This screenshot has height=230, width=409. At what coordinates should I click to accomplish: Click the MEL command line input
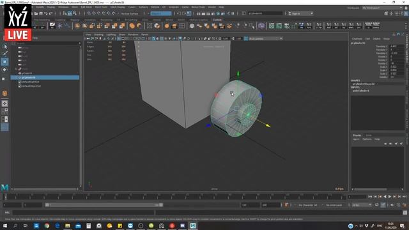click(x=84, y=213)
